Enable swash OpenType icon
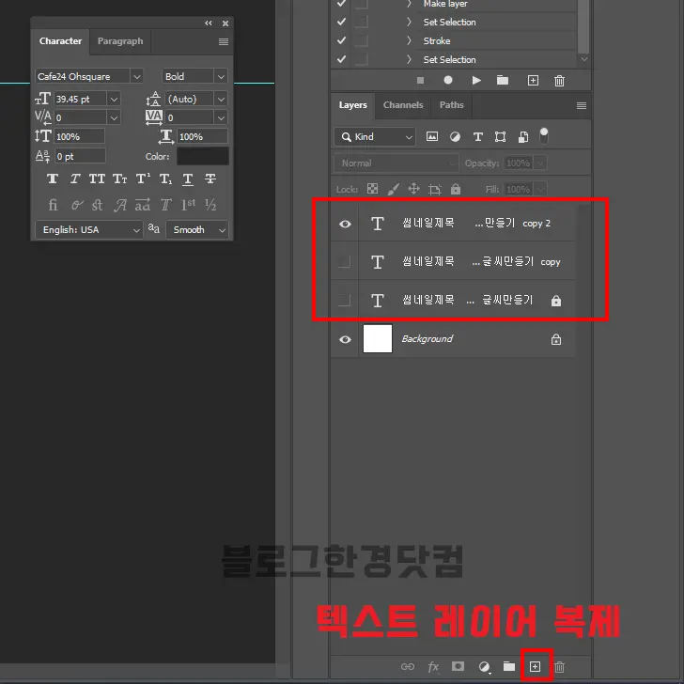 [120, 205]
